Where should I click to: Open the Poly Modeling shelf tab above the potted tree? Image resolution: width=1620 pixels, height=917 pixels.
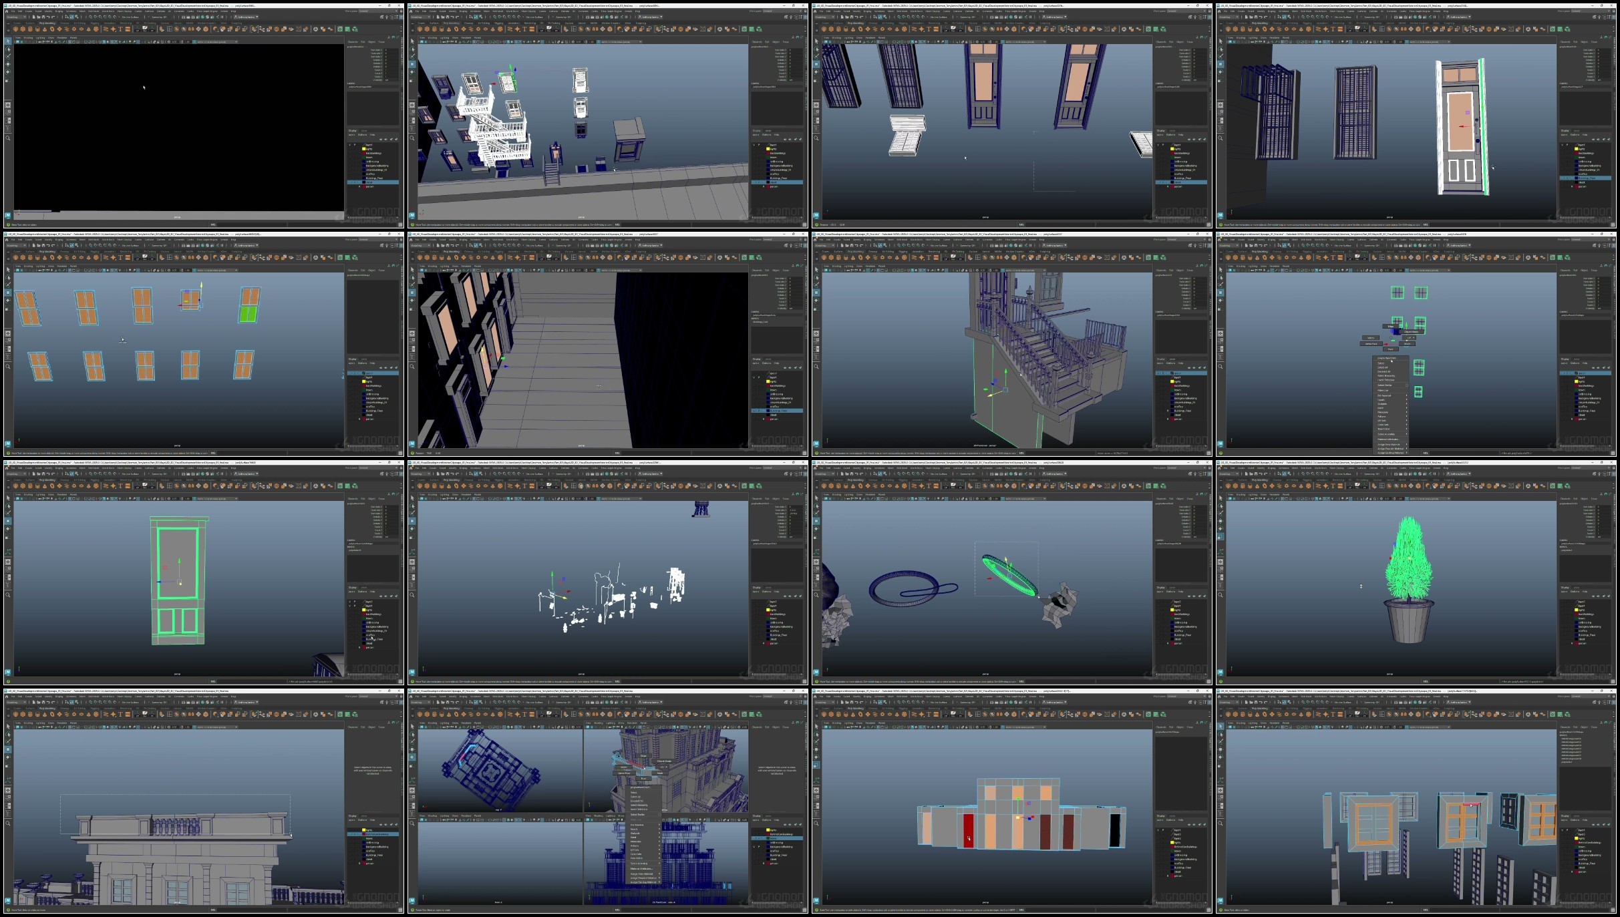point(1260,480)
